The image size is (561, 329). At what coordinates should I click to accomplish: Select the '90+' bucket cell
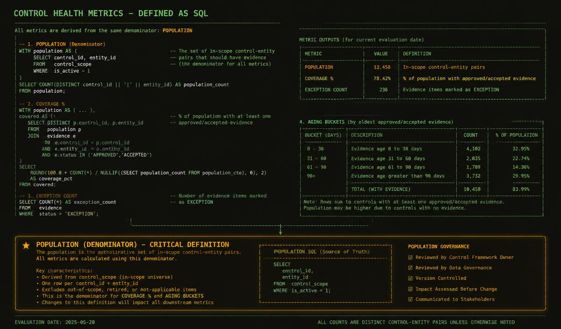pos(311,176)
